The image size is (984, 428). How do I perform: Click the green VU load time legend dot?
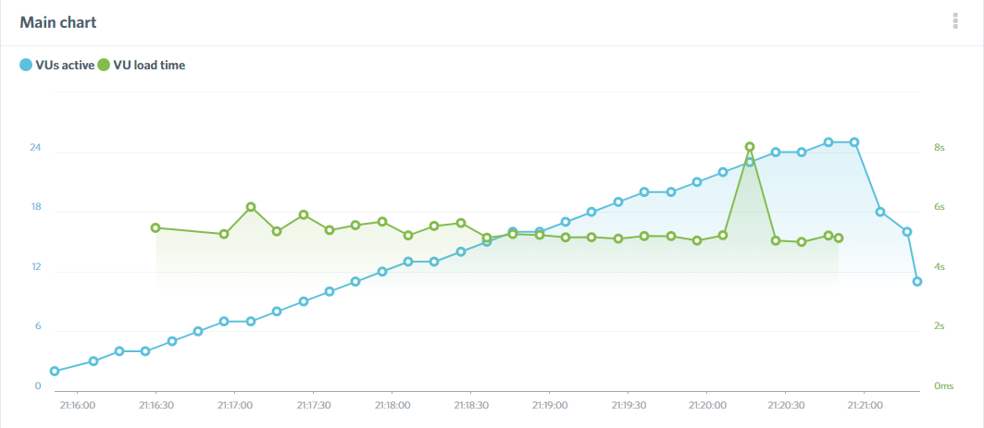(104, 66)
